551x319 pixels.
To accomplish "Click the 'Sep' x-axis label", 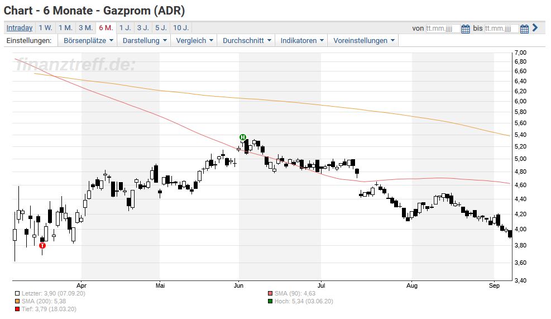I will [x=494, y=285].
